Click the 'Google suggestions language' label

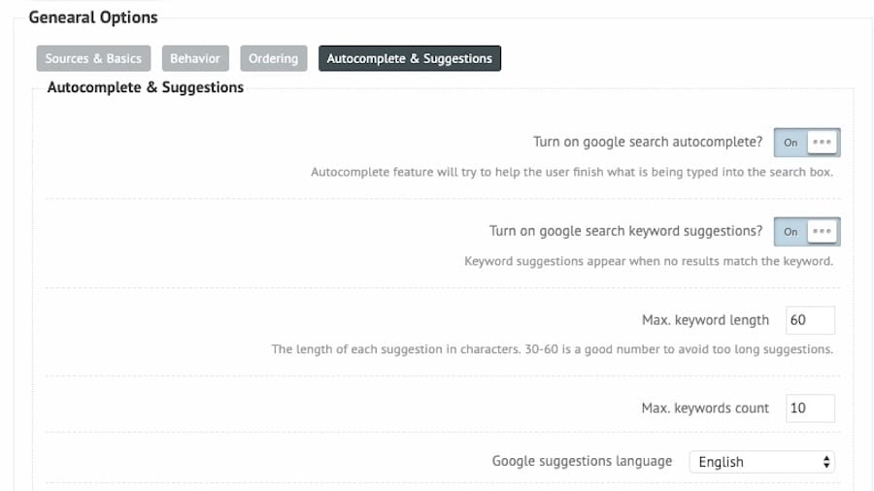coord(582,461)
